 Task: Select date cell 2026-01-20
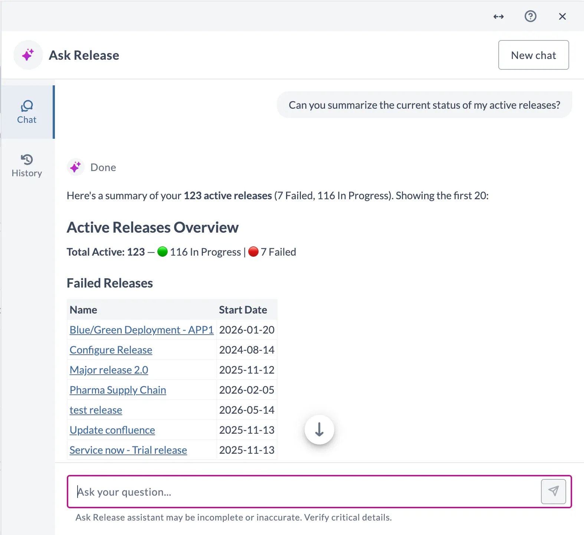point(247,330)
